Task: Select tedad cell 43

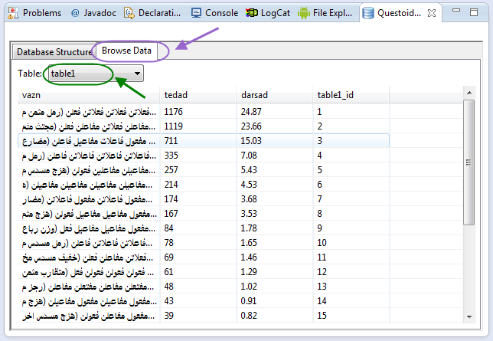Action: [x=198, y=301]
